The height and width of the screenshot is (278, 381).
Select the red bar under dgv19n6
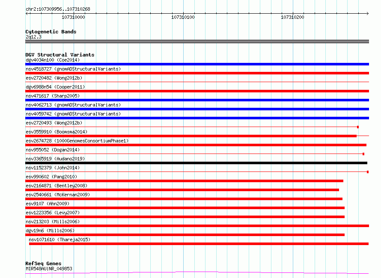pyautogui.click(x=185, y=235)
